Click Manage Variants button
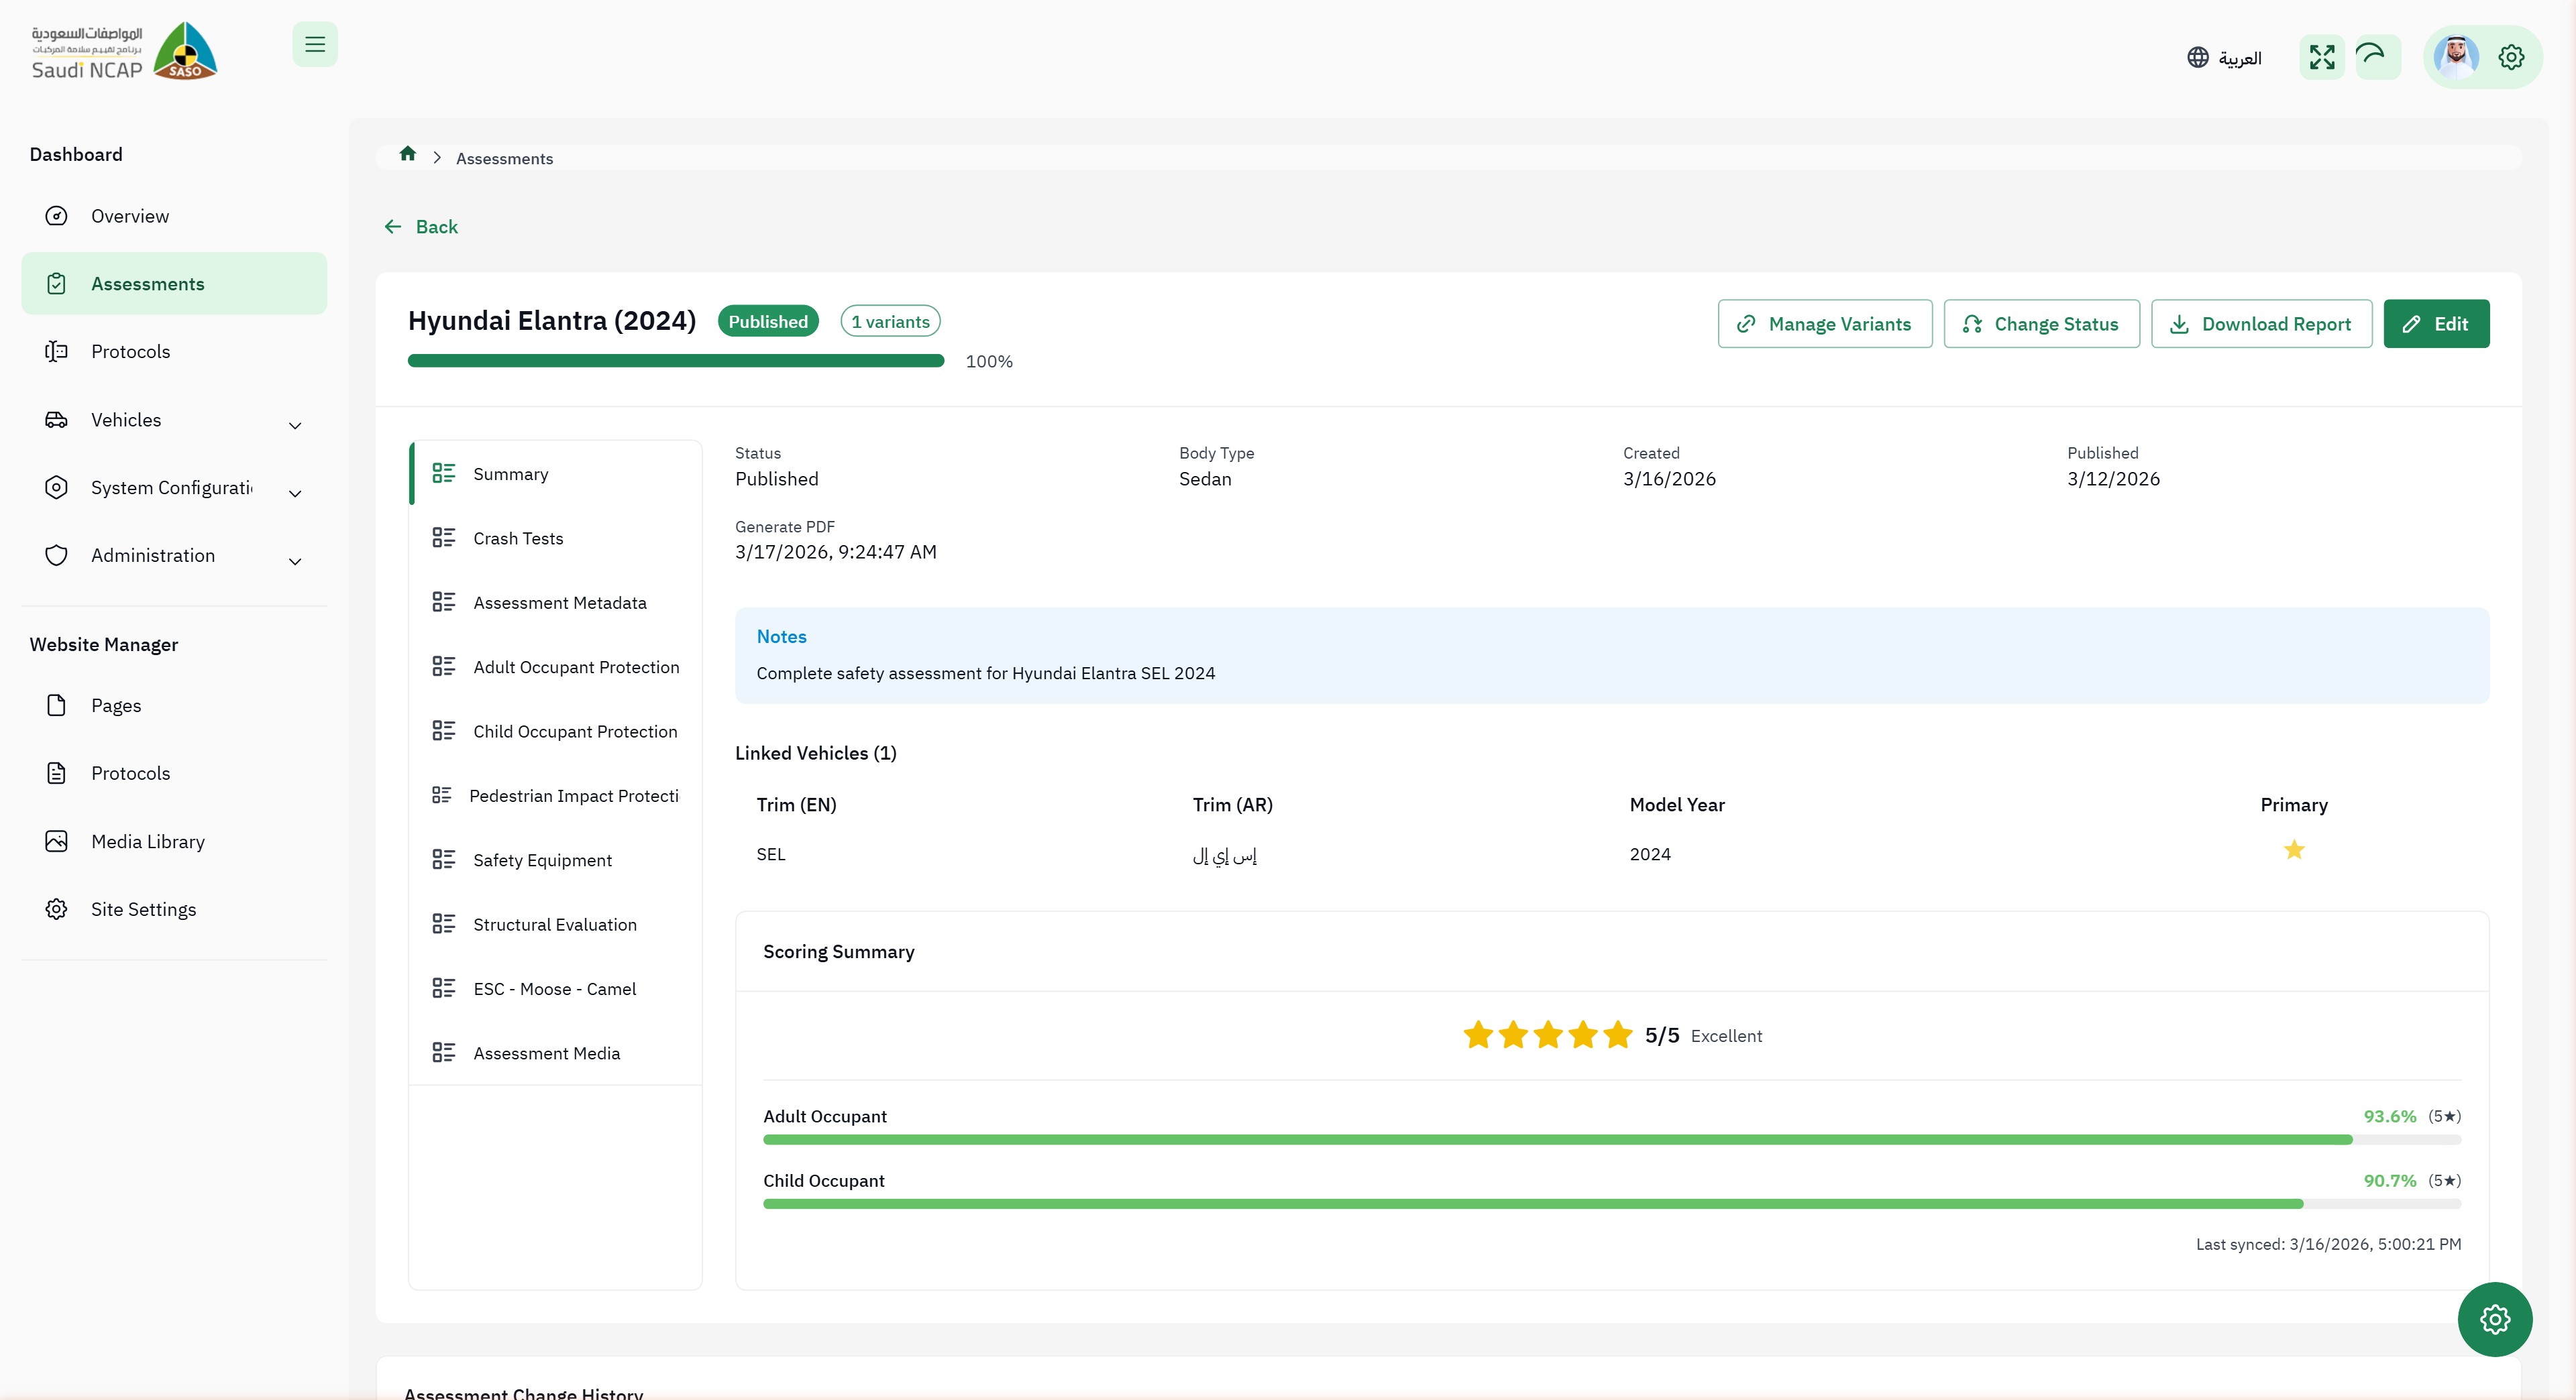 point(1825,324)
